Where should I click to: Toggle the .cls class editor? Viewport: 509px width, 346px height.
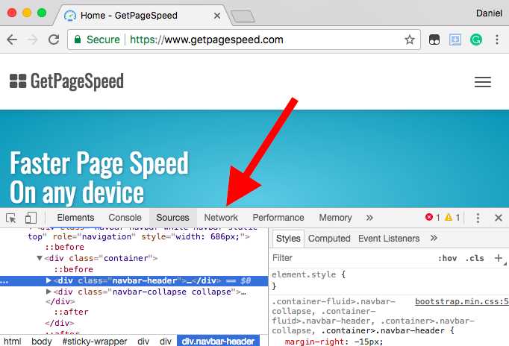click(x=475, y=258)
